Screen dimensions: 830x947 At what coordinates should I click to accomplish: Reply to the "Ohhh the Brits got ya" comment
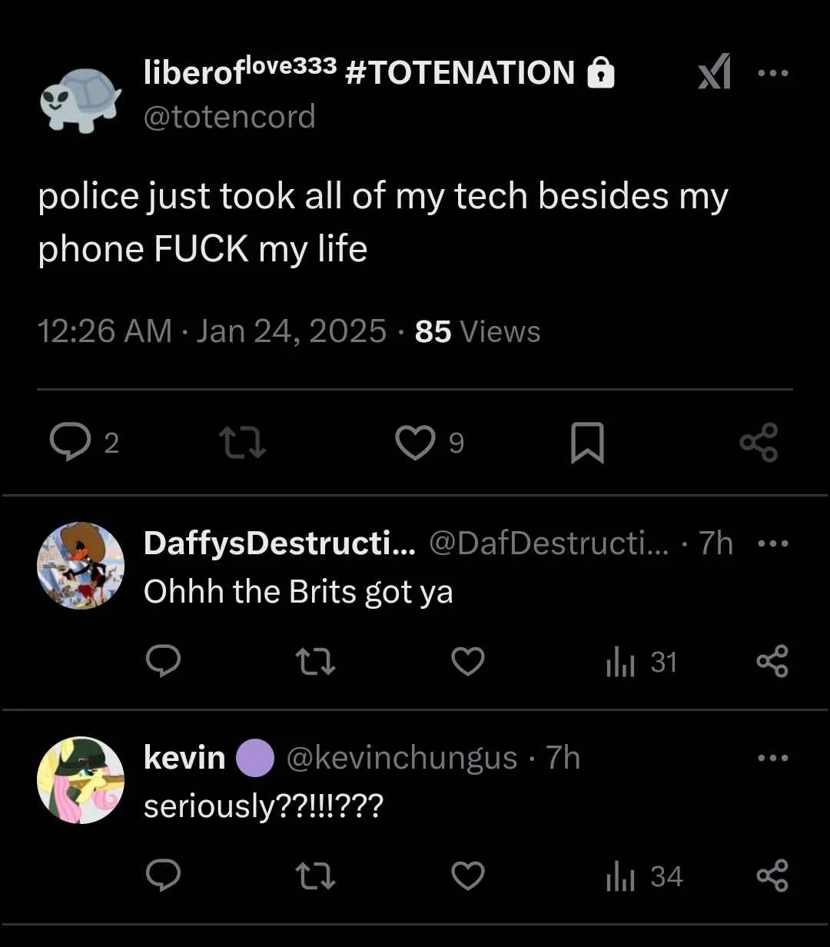[x=162, y=662]
